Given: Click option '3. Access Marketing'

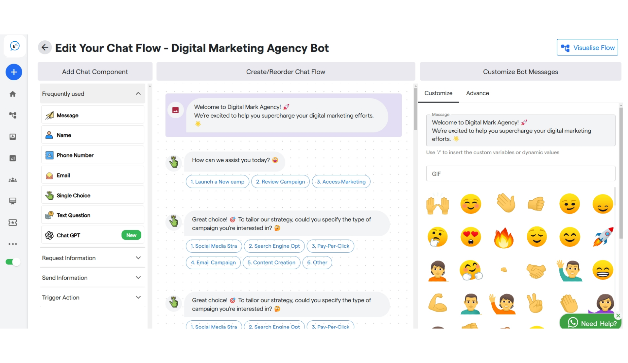Looking at the screenshot, I should pos(341,182).
